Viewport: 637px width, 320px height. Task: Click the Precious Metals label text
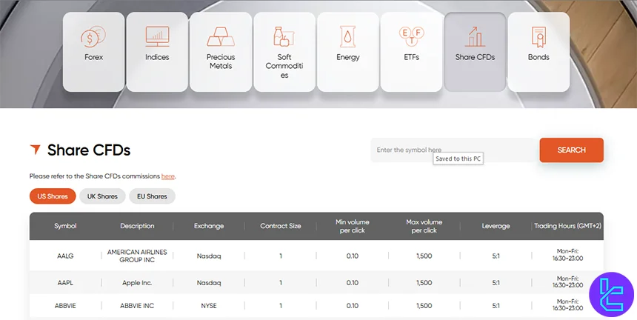(221, 61)
